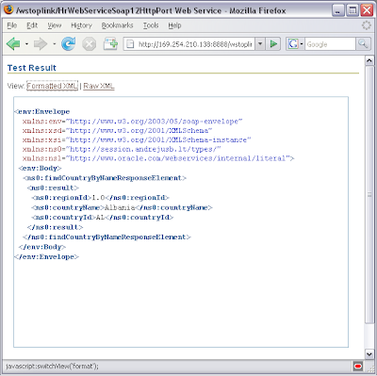Screen dimensions: 377x376
Task: Expand the address bar URL dropdown
Action: [260, 44]
